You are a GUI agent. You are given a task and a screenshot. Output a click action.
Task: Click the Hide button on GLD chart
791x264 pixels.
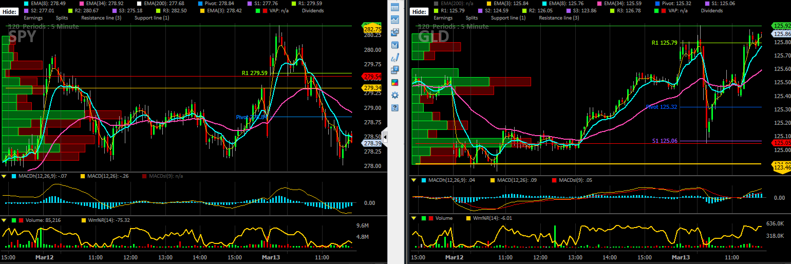420,11
